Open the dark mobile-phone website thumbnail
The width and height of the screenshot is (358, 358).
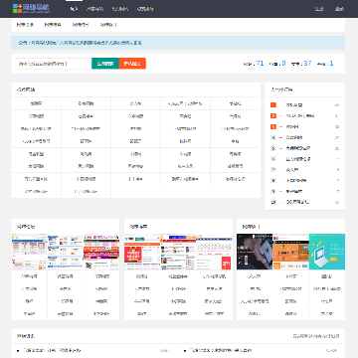(255, 252)
